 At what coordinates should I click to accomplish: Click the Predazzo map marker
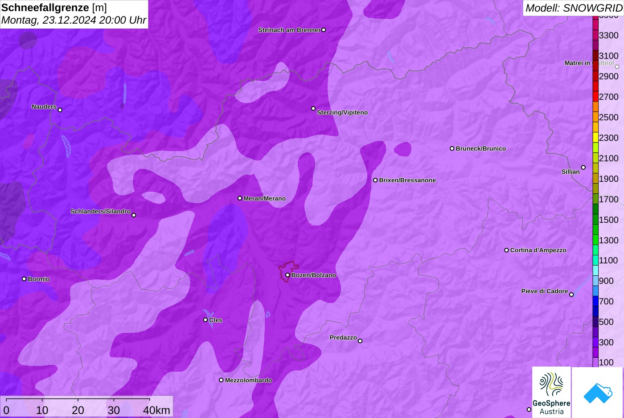click(360, 341)
